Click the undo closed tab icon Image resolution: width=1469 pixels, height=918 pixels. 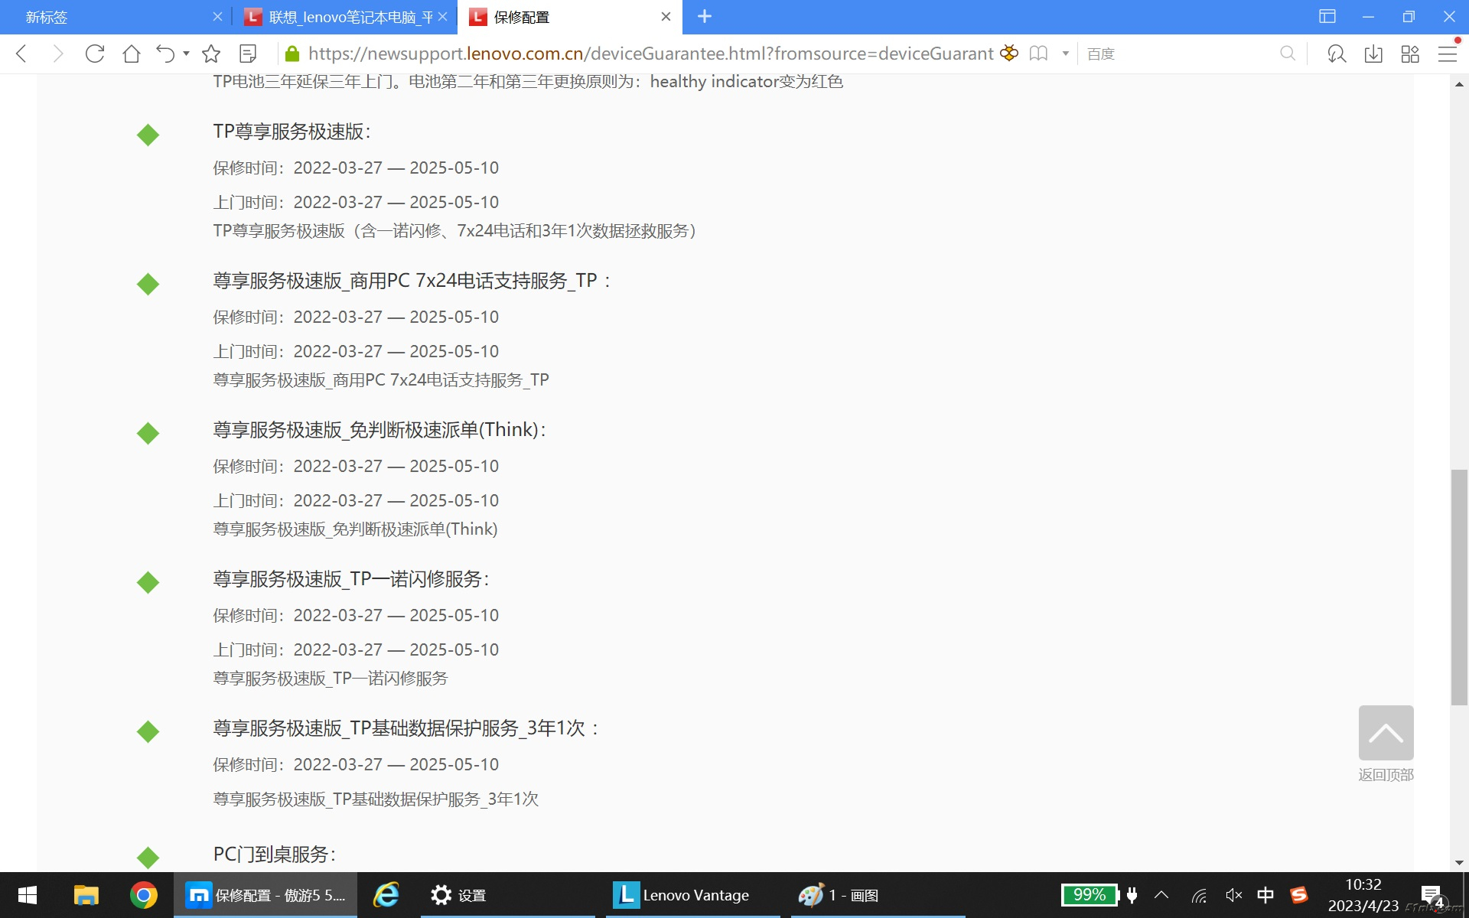coord(165,54)
